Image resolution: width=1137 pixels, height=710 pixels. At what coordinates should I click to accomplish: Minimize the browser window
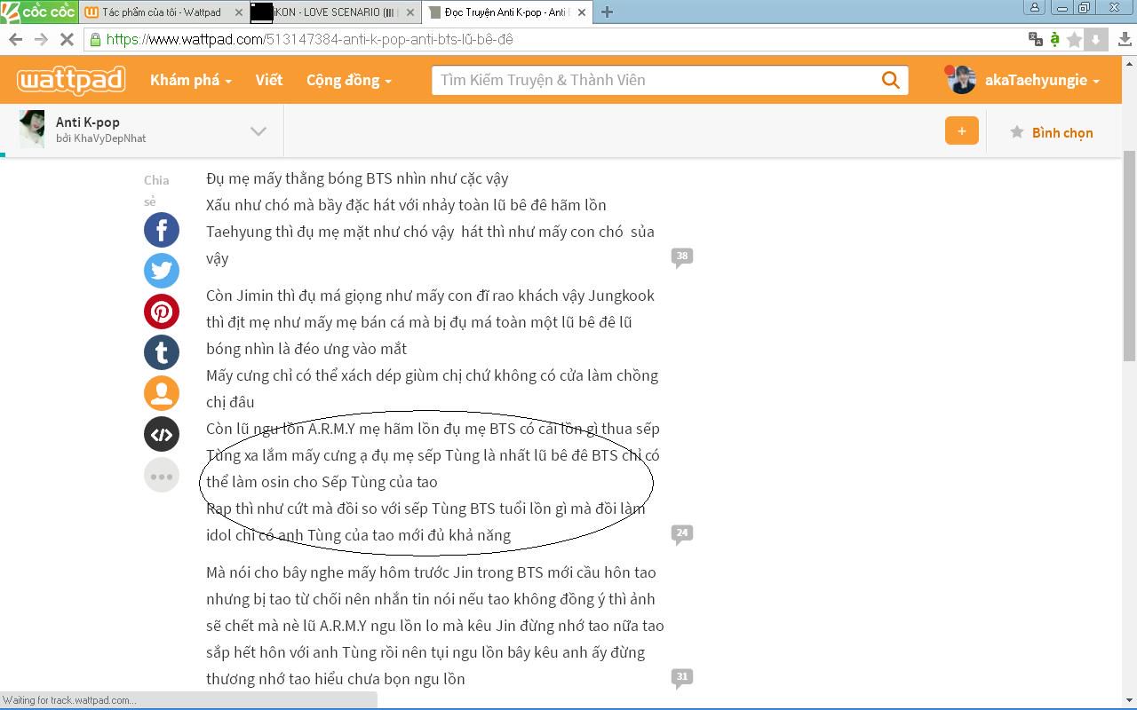coord(1061,7)
